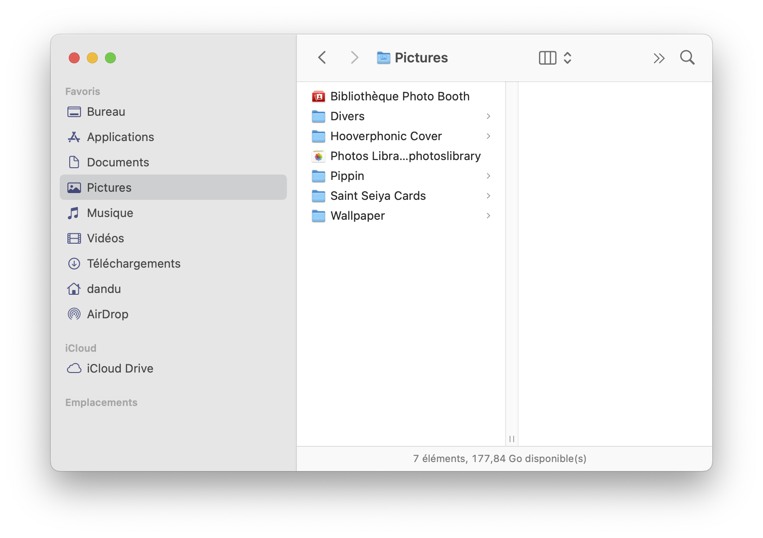Minimize the window with yellow button
This screenshot has height=538, width=763.
pyautogui.click(x=92, y=58)
